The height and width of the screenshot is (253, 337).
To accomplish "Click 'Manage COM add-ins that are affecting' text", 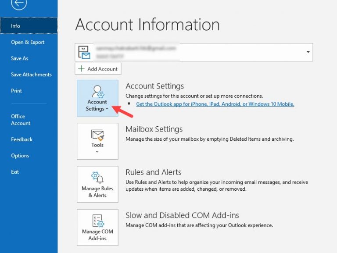I will [x=199, y=225].
